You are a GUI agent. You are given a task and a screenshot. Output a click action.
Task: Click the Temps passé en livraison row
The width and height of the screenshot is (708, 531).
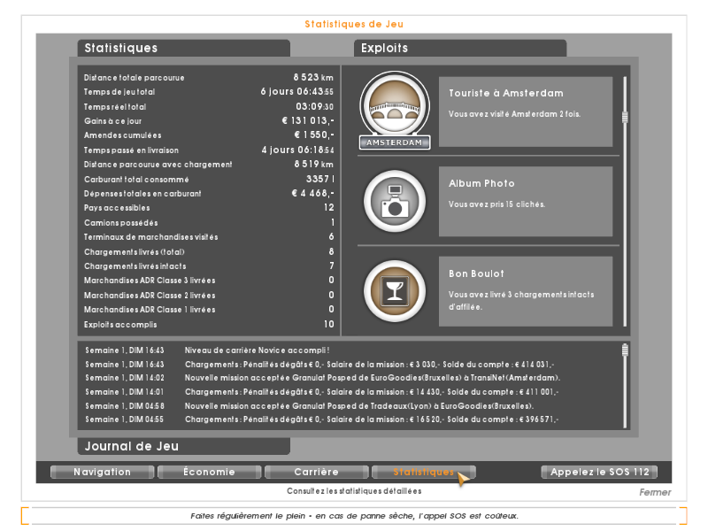pos(209,150)
